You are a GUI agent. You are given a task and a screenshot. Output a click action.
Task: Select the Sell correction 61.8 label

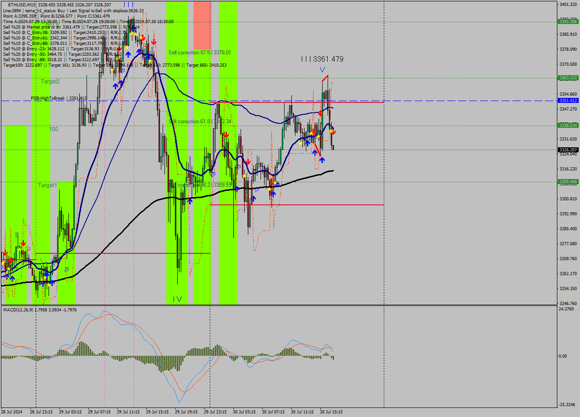click(x=200, y=121)
